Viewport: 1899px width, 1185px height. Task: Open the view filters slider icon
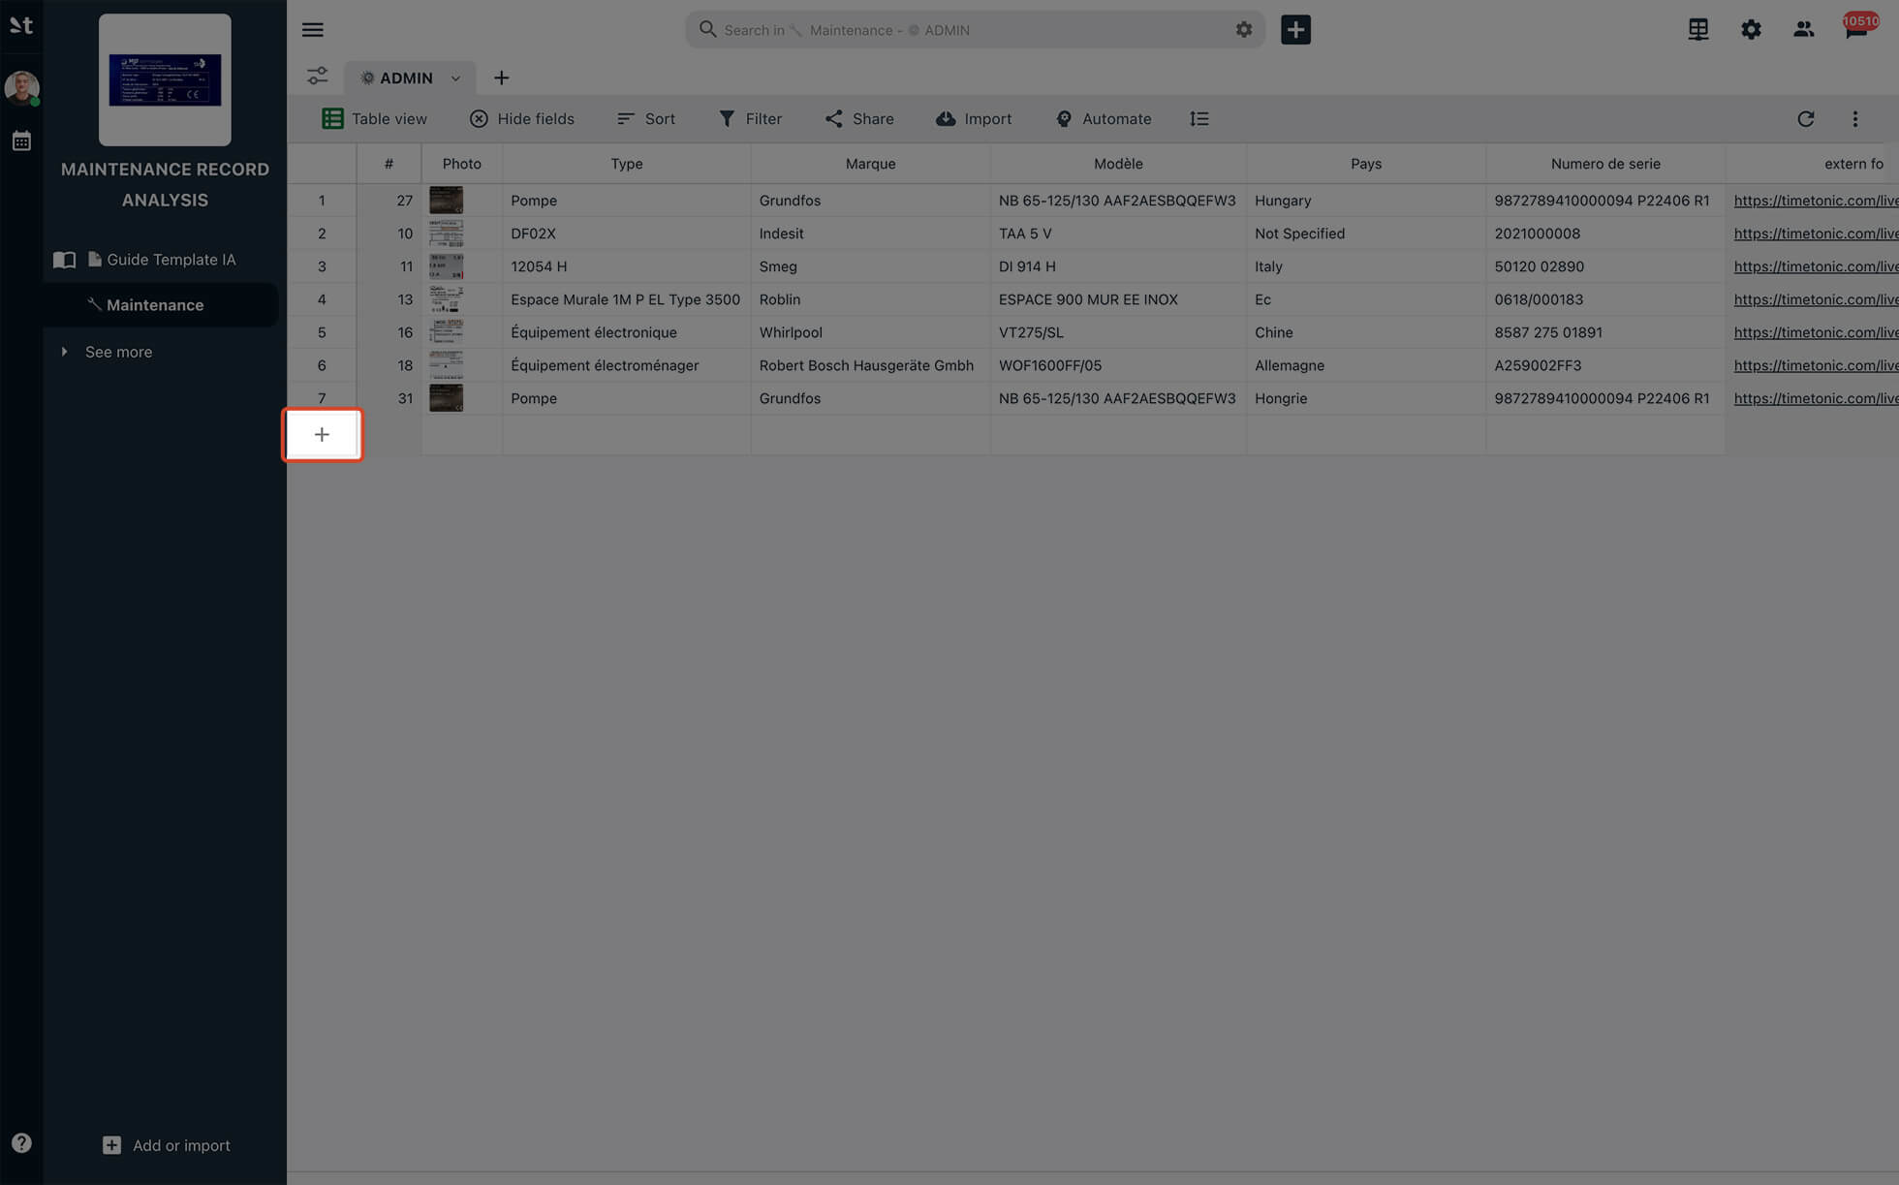click(317, 77)
